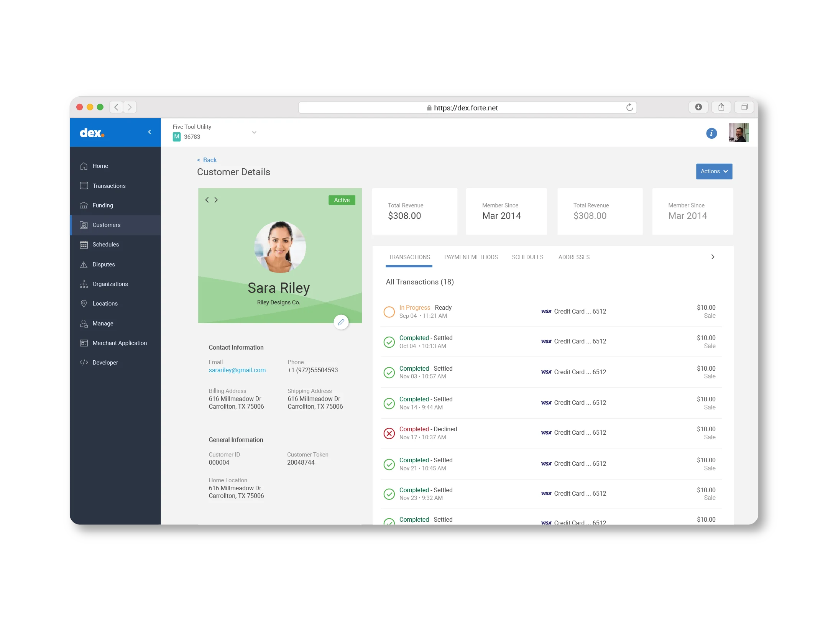Click the Locations pin icon
Screen dimensions: 828x621
point(84,304)
